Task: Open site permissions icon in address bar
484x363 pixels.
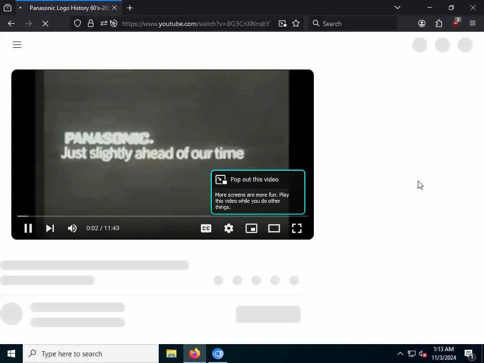Action: 104,24
